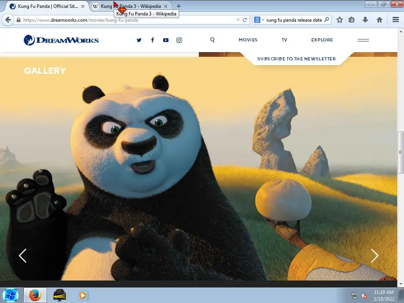404x303 pixels.
Task: Open the Firefox menu button
Action: click(x=396, y=20)
